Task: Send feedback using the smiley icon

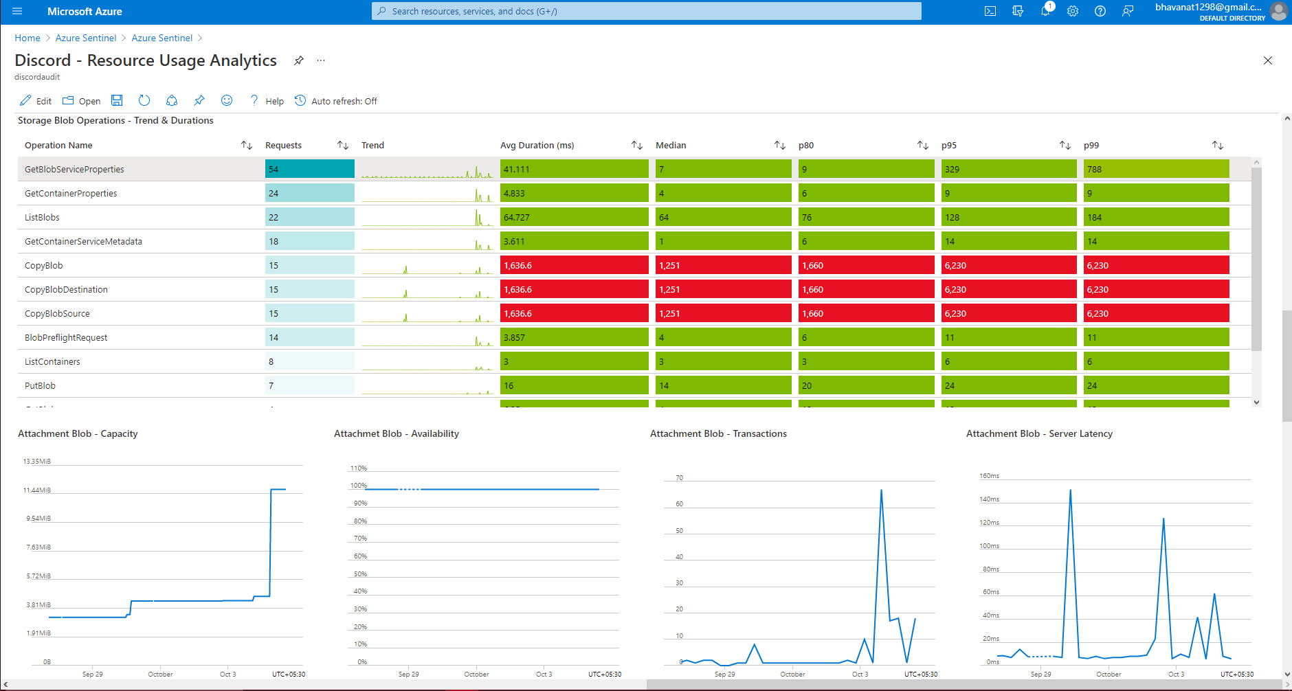Action: (x=227, y=100)
